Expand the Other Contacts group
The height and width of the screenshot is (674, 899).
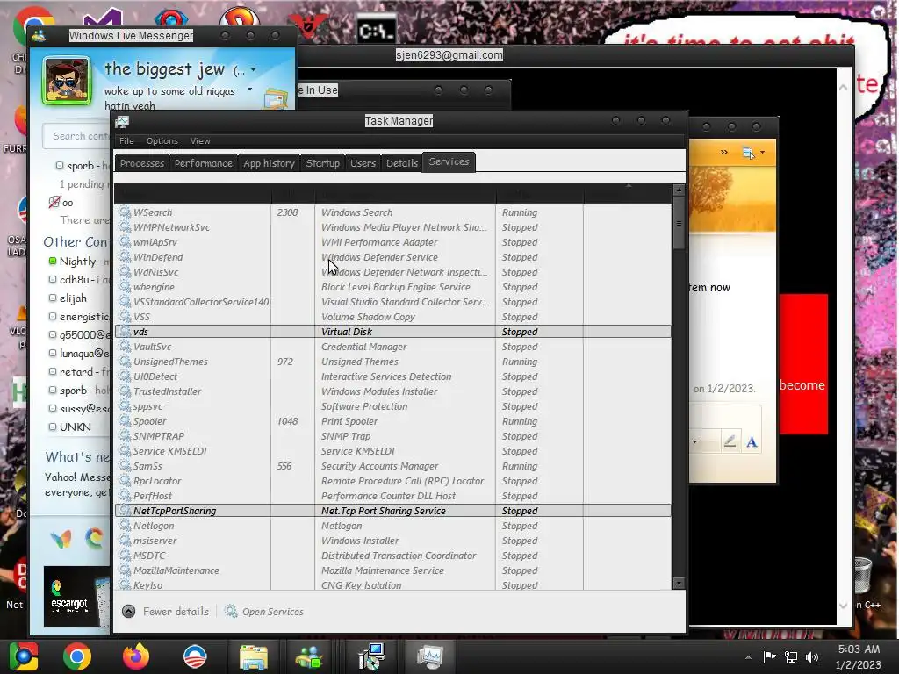click(x=76, y=242)
